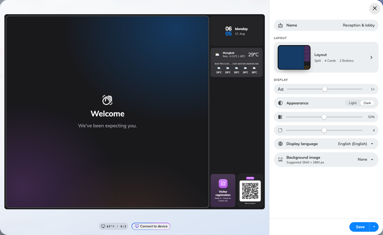This screenshot has width=383, height=235.
Task: Select the date and time card
Action: click(x=237, y=31)
